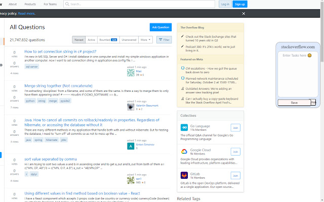Screen dimensions: 324x202
Task: Open Masi's profile name link
Action: click(139, 71)
